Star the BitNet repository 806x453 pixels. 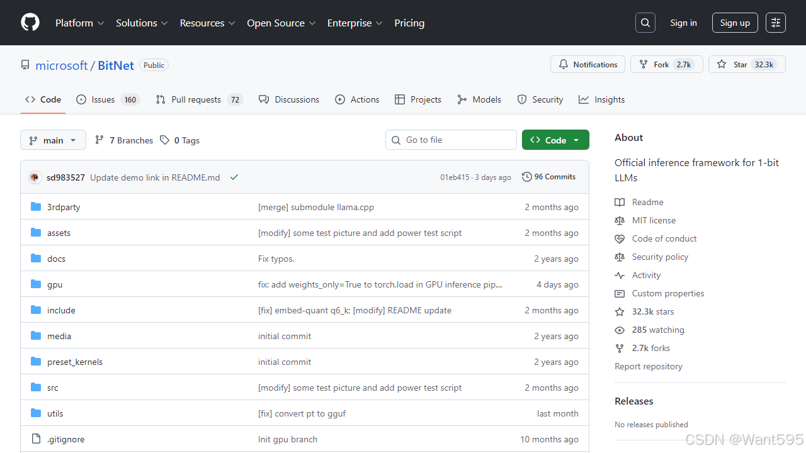747,64
